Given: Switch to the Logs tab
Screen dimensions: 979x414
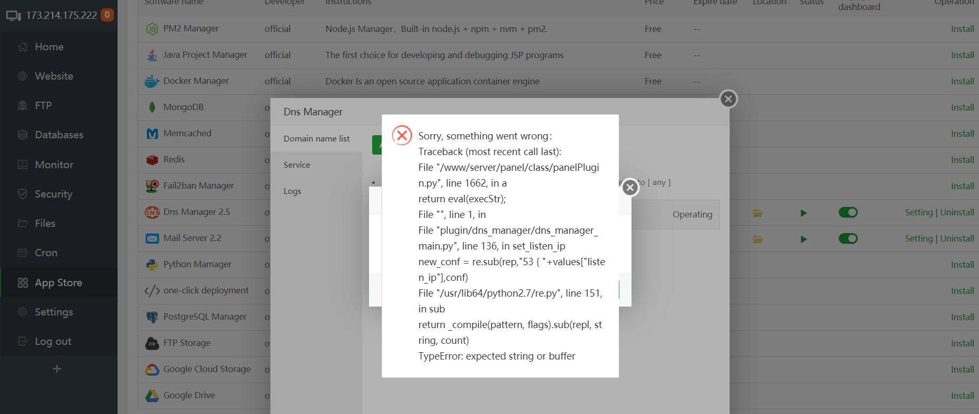Looking at the screenshot, I should 292,191.
